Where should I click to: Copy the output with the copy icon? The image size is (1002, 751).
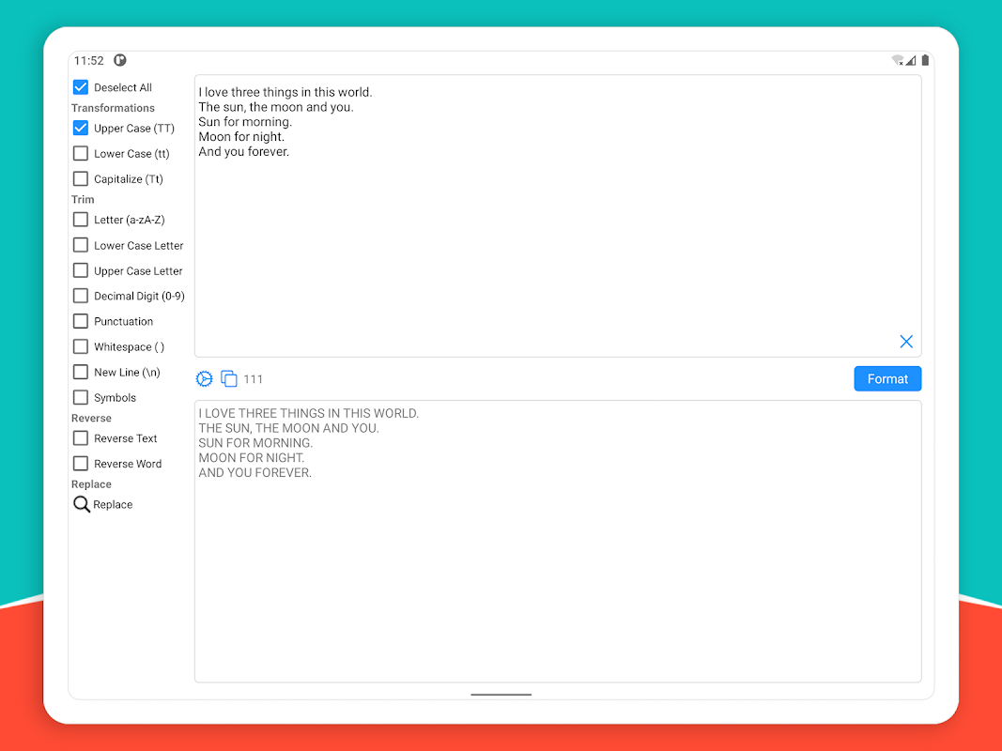point(229,378)
